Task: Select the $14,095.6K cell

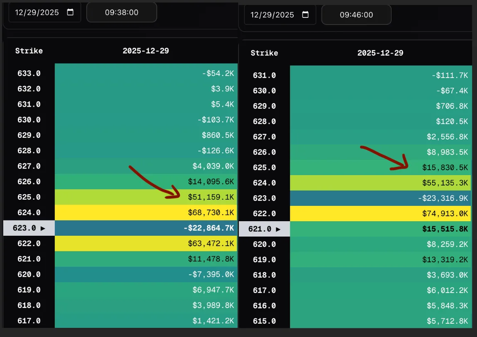Action: pos(146,182)
